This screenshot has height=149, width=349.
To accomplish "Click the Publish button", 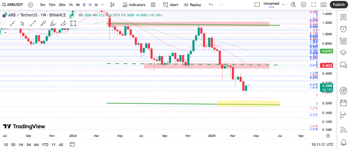I will pos(338,5).
